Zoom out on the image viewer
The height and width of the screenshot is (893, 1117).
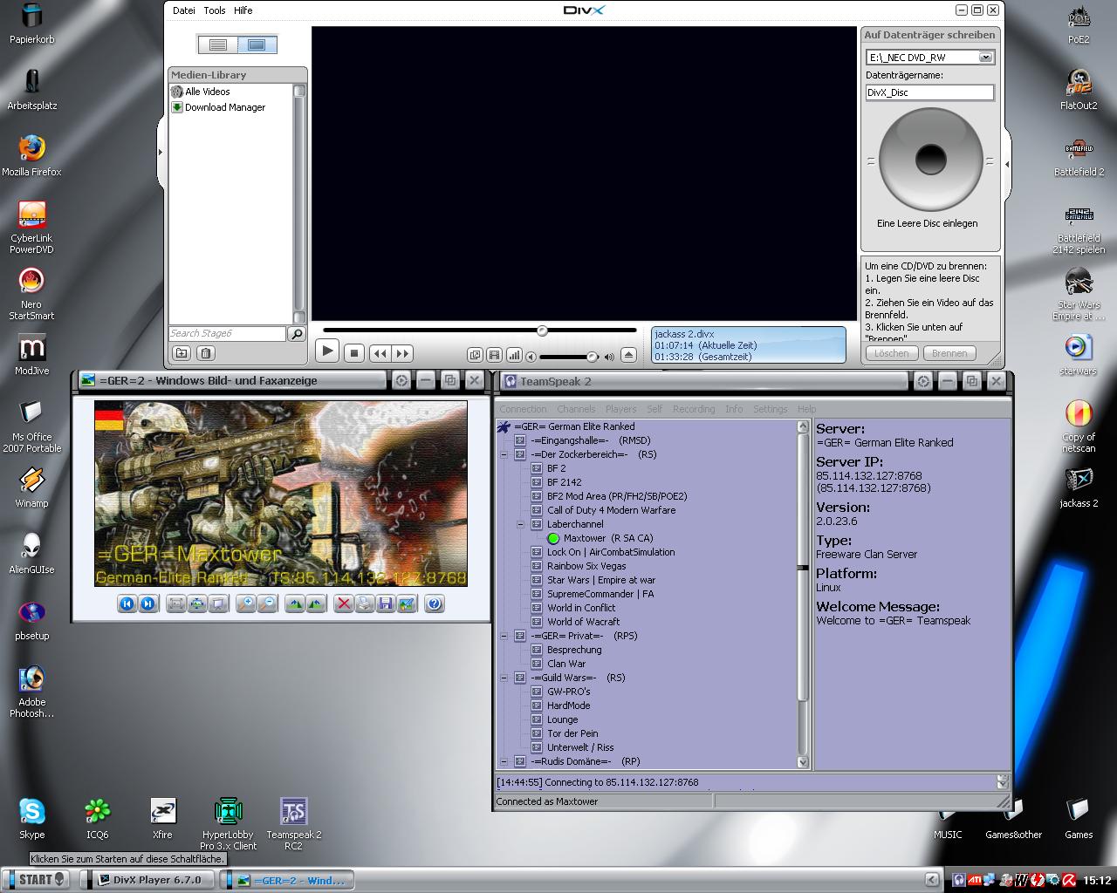click(267, 603)
